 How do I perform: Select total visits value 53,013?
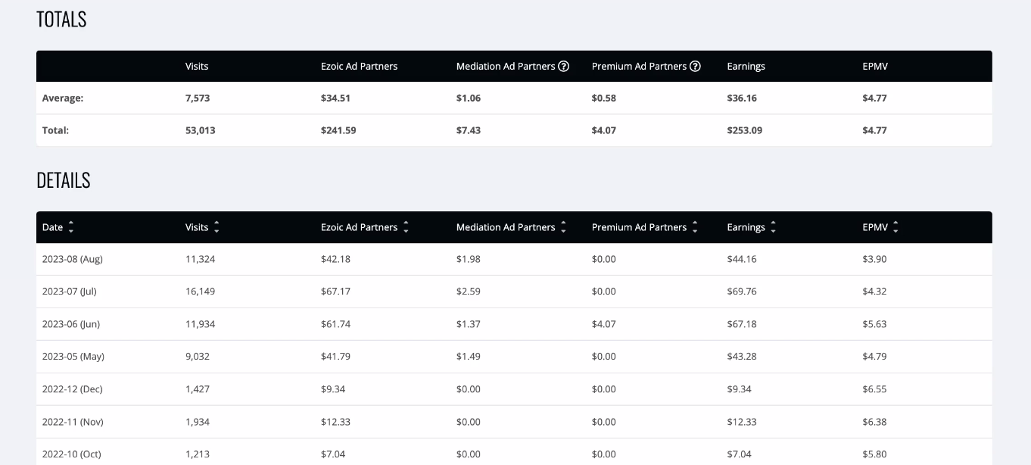tap(200, 130)
